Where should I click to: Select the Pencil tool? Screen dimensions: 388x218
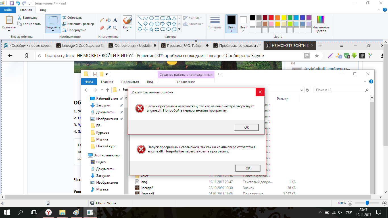point(102,20)
